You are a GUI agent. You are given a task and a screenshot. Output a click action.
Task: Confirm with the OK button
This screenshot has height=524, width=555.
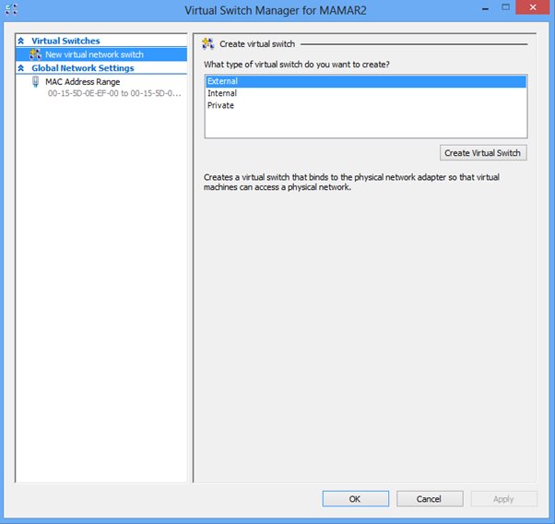pyautogui.click(x=355, y=498)
